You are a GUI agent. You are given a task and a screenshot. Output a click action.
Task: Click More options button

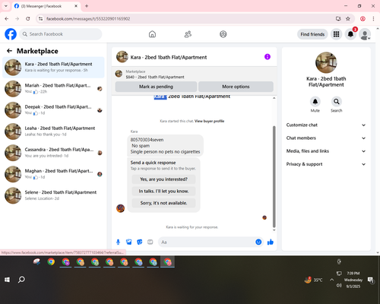pos(236,87)
